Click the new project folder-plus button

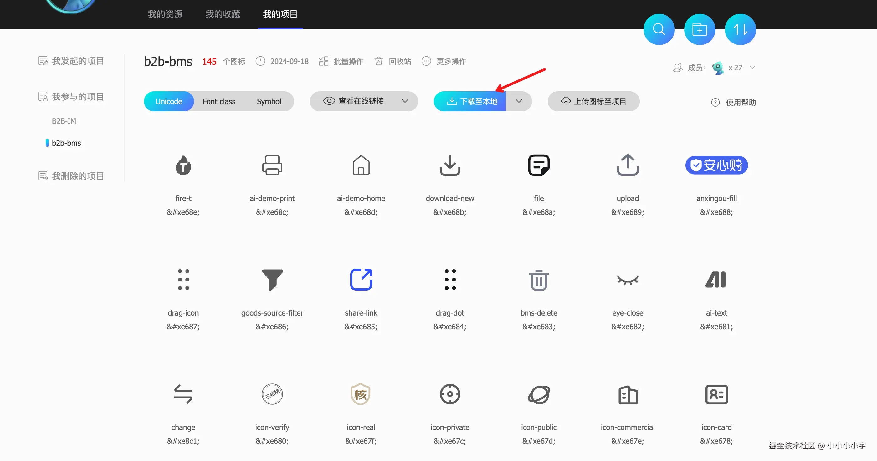coord(700,29)
